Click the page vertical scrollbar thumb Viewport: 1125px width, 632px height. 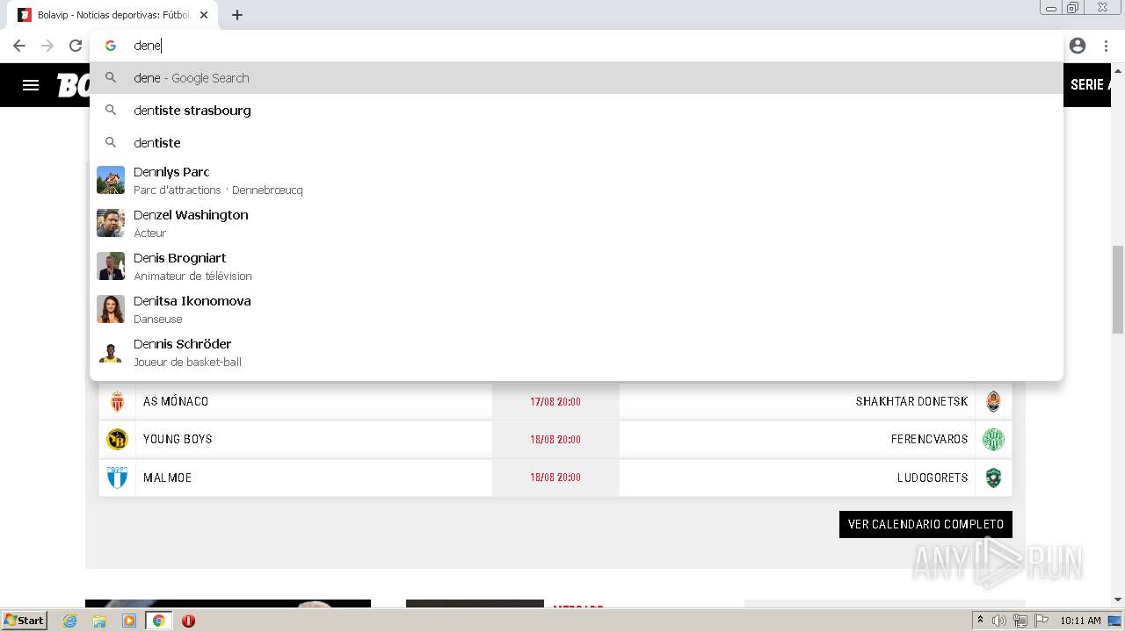click(x=1118, y=290)
